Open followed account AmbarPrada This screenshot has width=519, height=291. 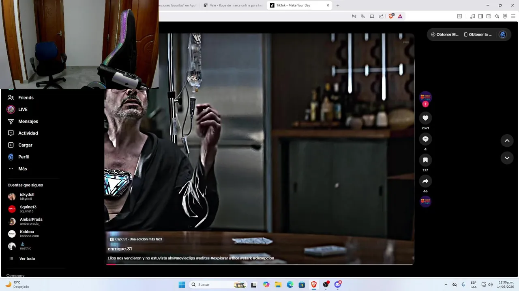pyautogui.click(x=25, y=221)
